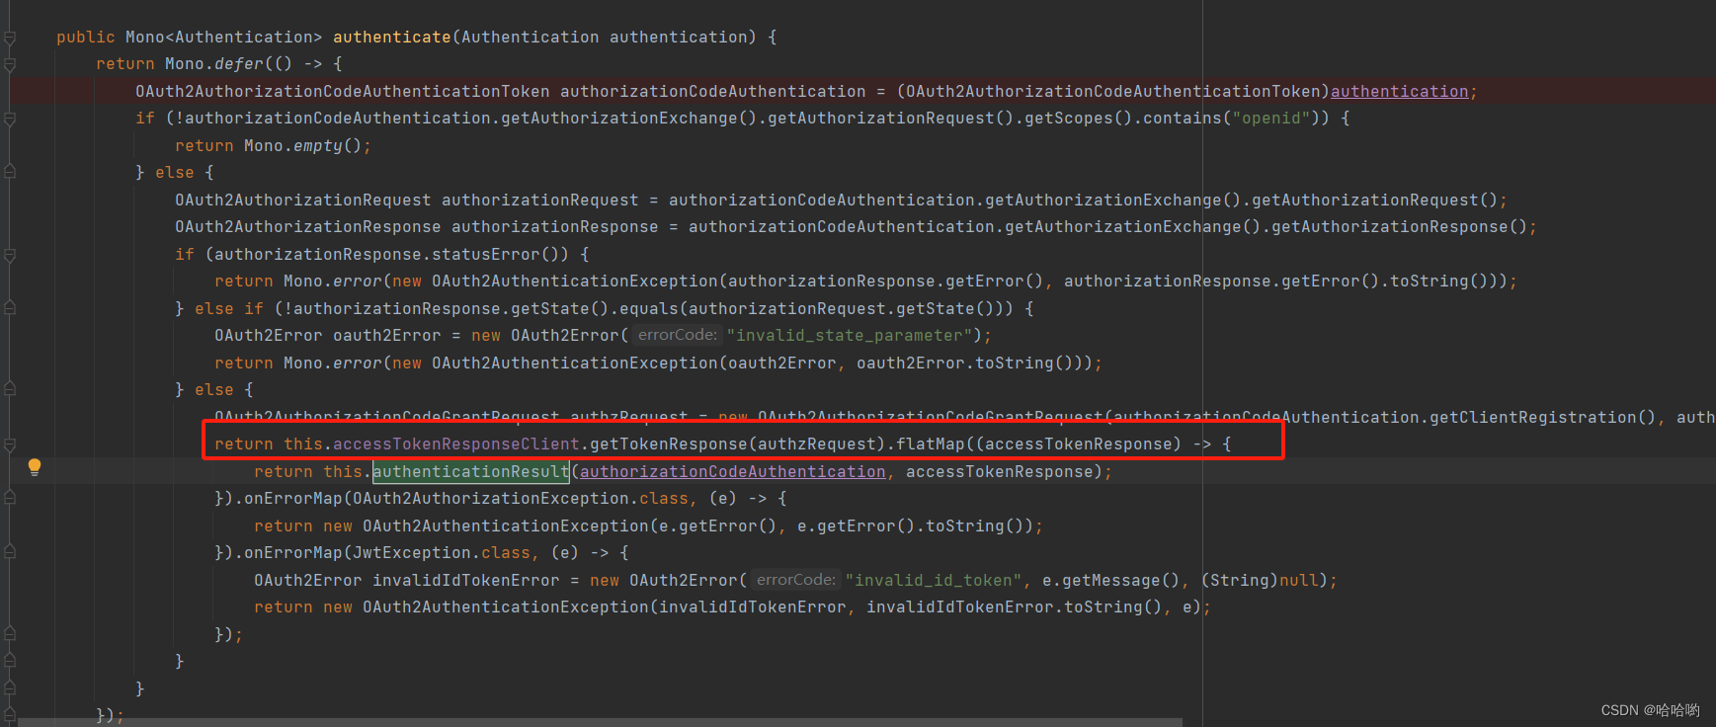Click the 'flatMap' method call

(x=930, y=444)
